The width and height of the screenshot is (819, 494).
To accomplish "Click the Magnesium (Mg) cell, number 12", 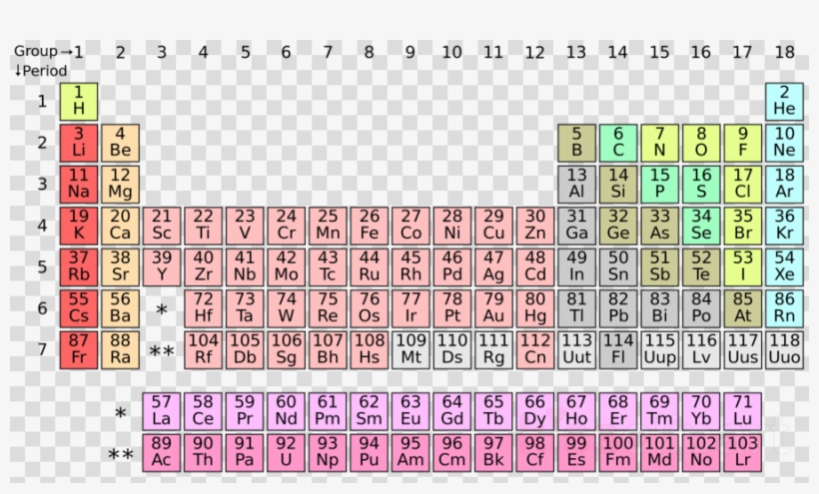I will click(120, 184).
